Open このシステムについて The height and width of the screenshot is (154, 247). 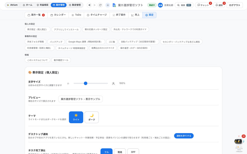(37, 60)
